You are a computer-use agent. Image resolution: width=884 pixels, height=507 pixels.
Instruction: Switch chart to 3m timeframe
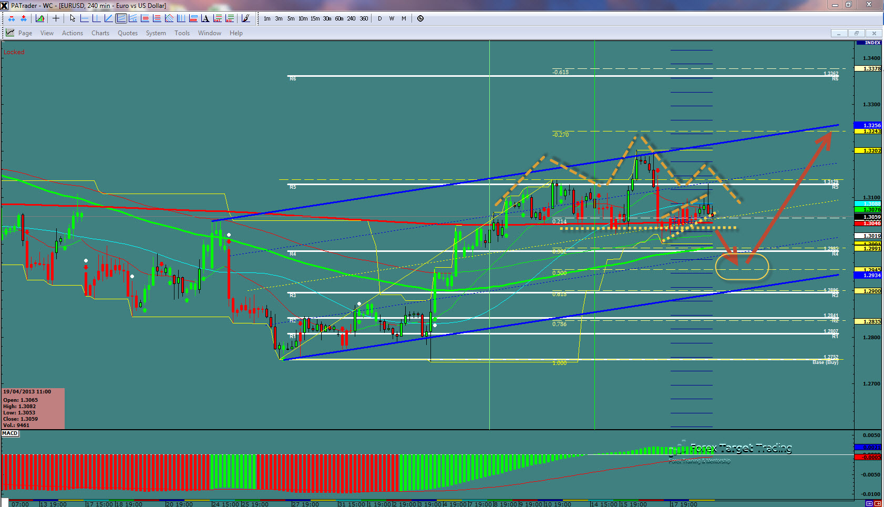tap(279, 18)
